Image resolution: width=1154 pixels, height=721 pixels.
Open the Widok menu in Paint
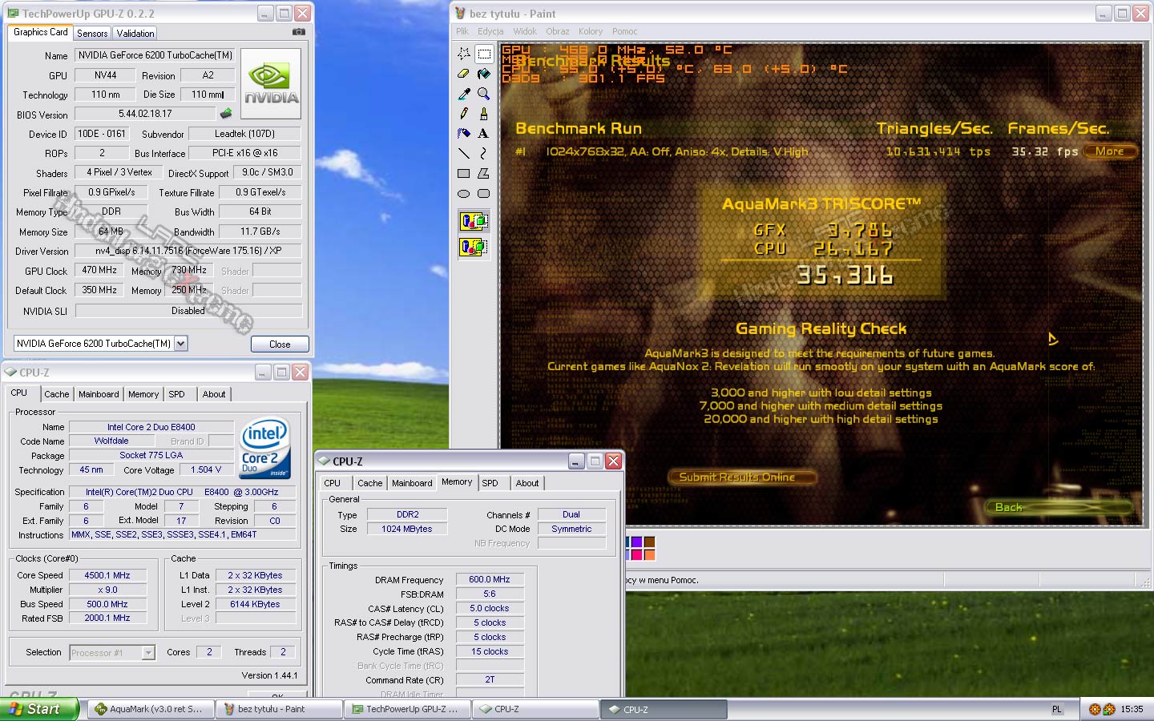[525, 31]
